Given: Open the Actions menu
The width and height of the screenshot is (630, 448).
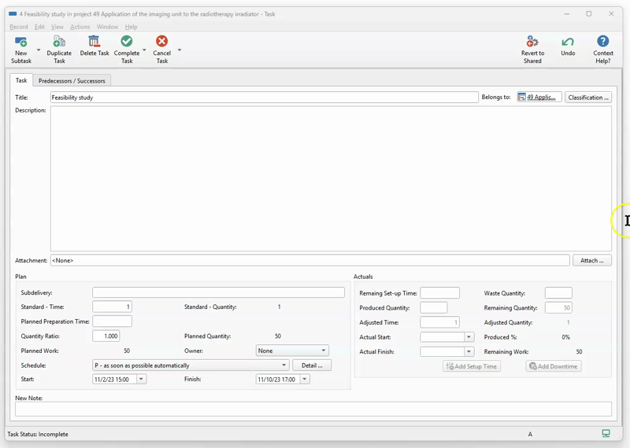Looking at the screenshot, I should [x=80, y=27].
